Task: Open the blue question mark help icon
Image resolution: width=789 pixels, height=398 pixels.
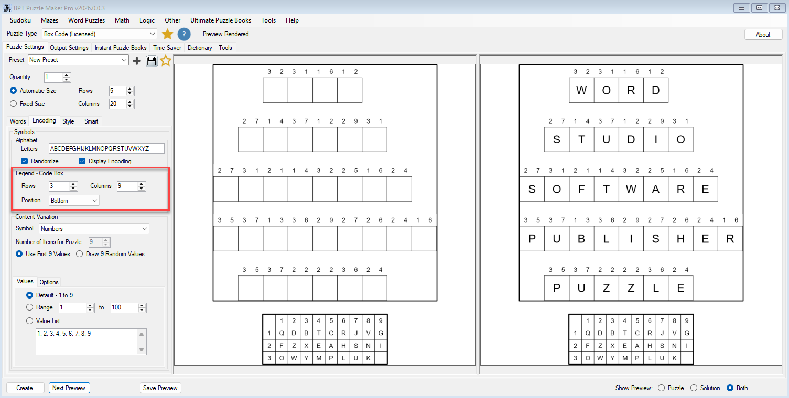Action: [x=183, y=34]
